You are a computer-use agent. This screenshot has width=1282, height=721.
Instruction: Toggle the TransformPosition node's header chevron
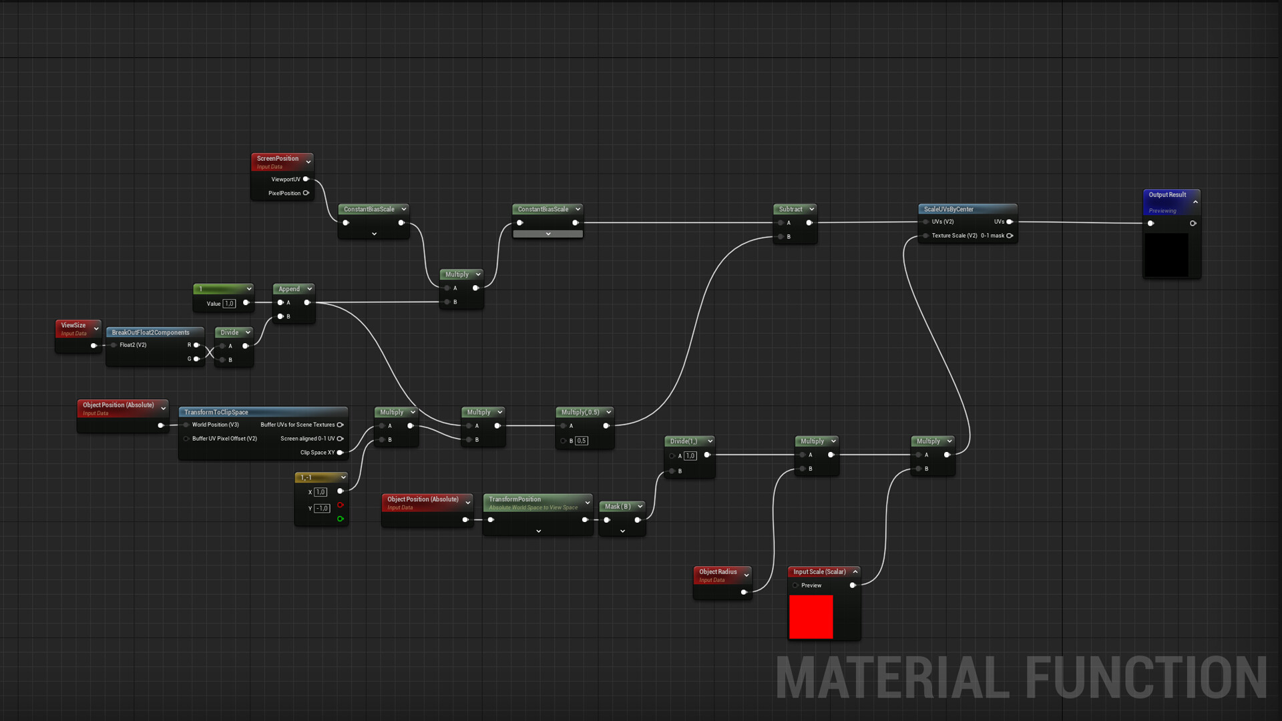coord(588,503)
